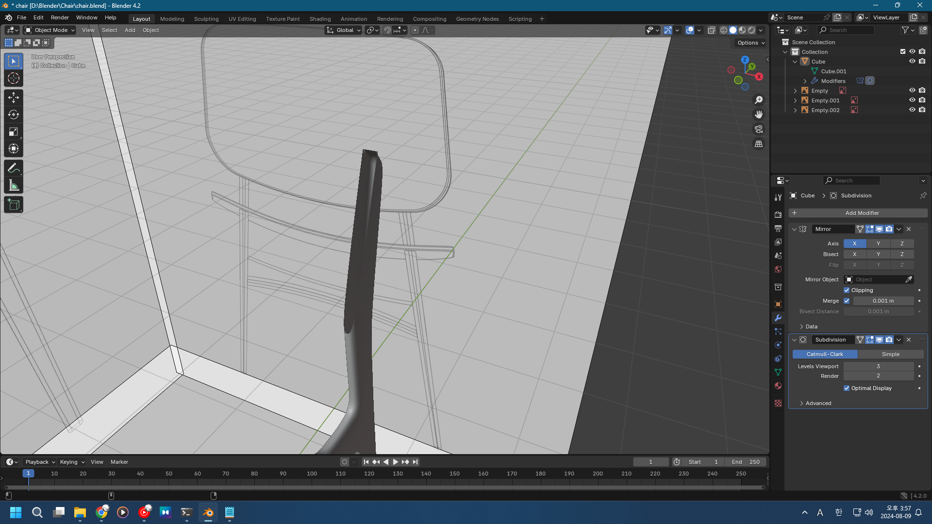
Task: Select the Annotate tool
Action: point(14,168)
